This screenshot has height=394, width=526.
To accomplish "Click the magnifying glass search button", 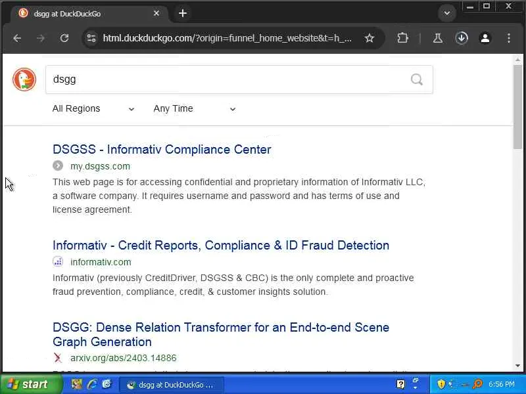I will click(x=417, y=79).
